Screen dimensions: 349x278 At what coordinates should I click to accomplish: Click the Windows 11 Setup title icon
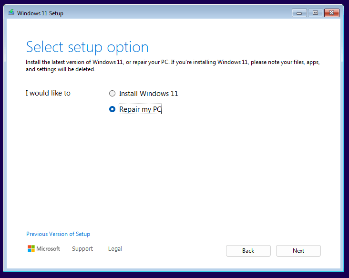tap(11, 12)
